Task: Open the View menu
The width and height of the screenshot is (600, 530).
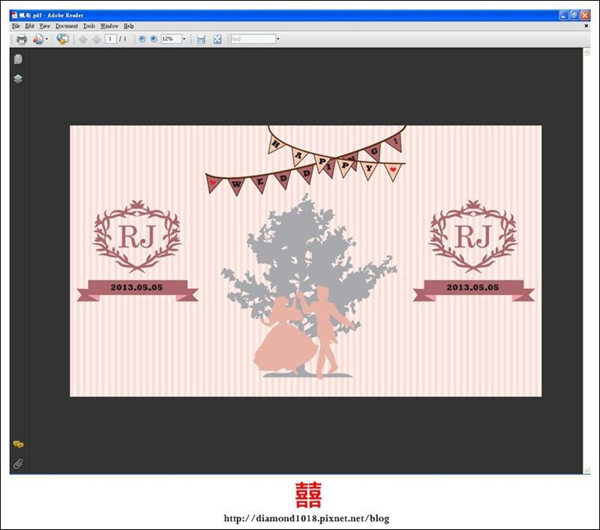Action: (x=45, y=26)
